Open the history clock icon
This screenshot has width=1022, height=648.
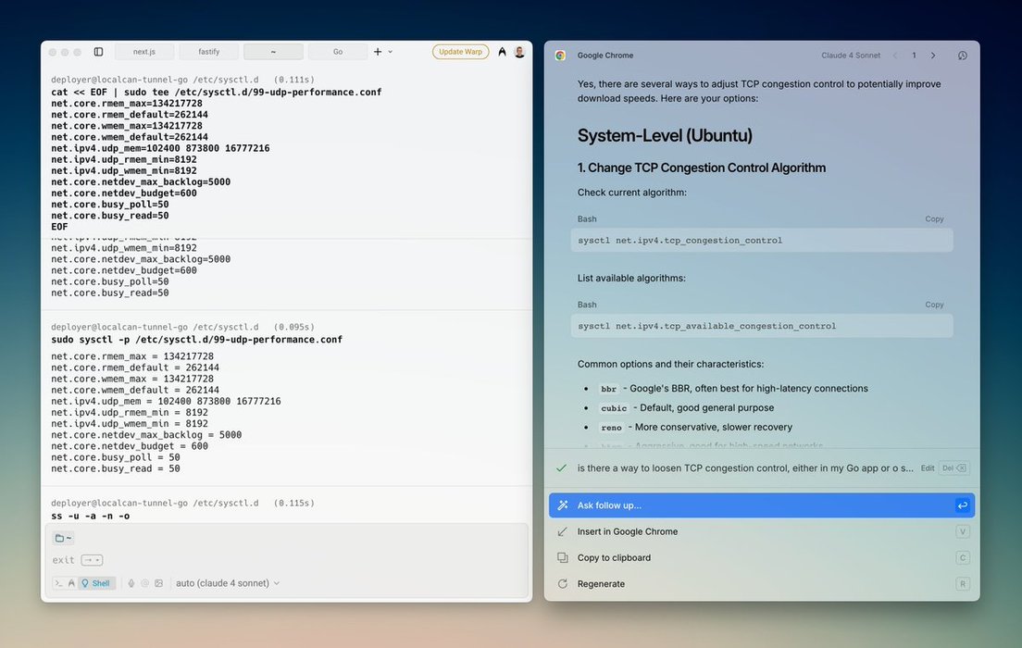point(962,56)
